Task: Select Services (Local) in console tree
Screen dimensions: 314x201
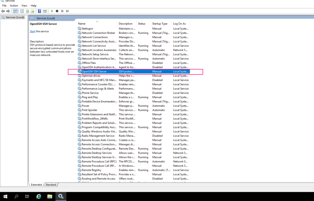Action: (15, 17)
